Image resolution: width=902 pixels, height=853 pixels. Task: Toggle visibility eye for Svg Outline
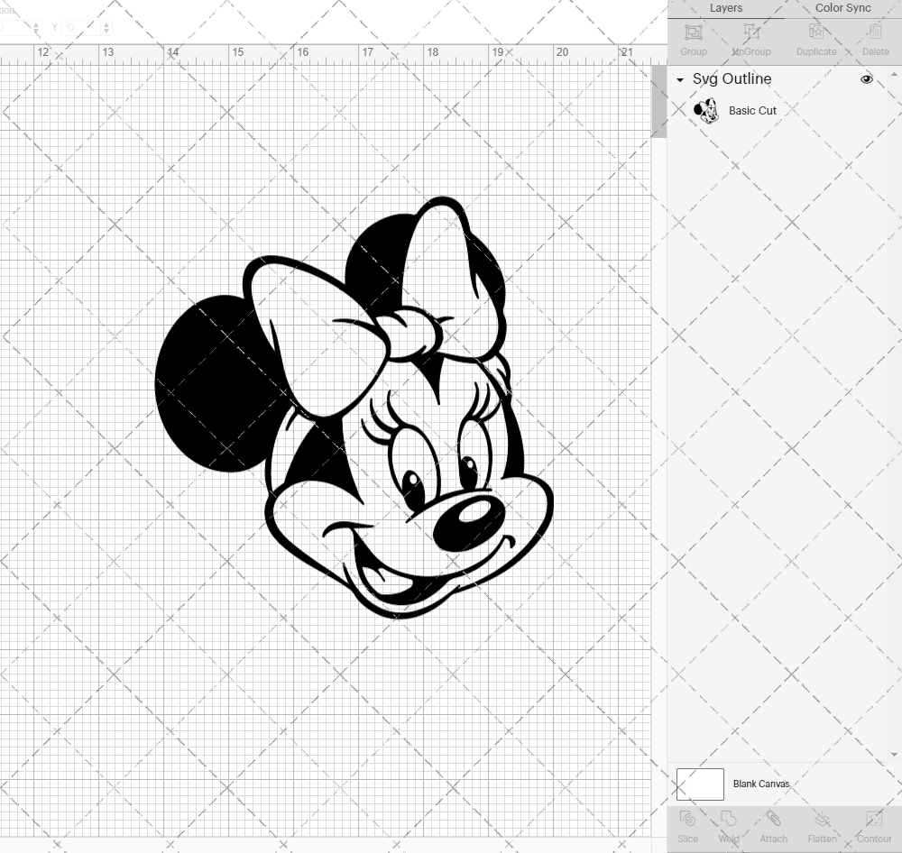pyautogui.click(x=866, y=79)
